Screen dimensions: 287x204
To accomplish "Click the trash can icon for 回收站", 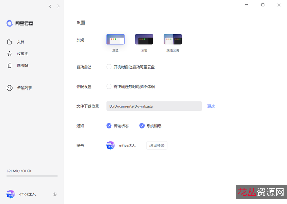I will (9, 65).
